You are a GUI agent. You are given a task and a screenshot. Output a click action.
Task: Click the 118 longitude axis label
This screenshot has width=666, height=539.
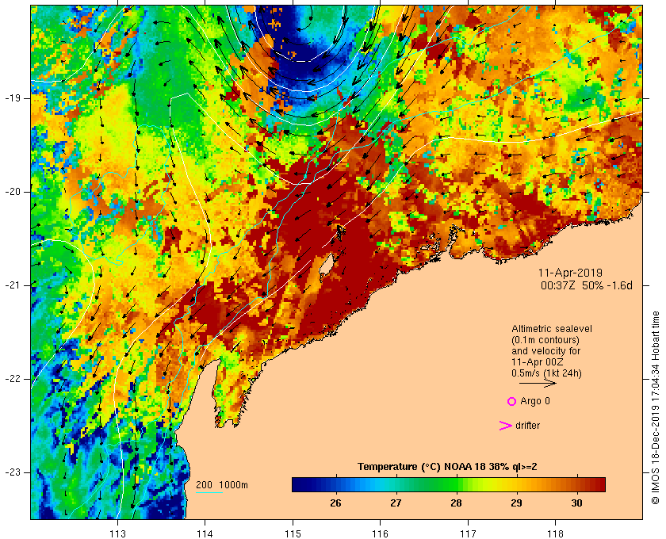[556, 533]
